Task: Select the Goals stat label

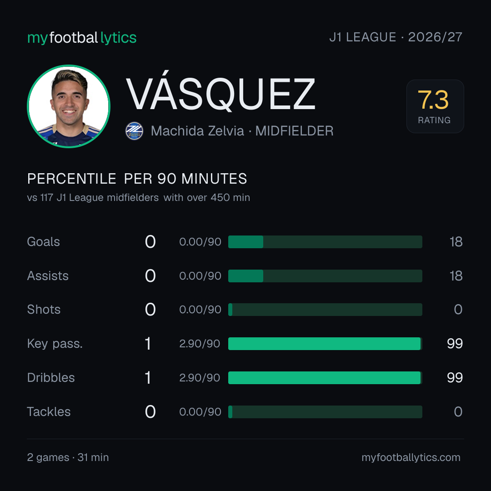Action: pyautogui.click(x=44, y=242)
